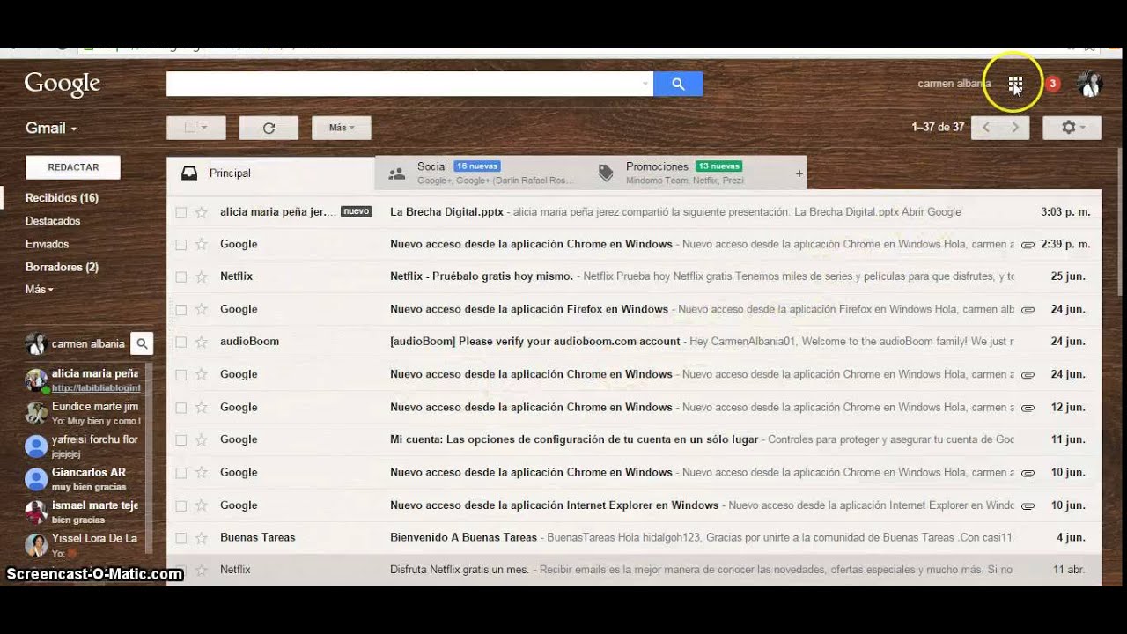Check the Netflix 25 jun. email checkbox

click(180, 276)
